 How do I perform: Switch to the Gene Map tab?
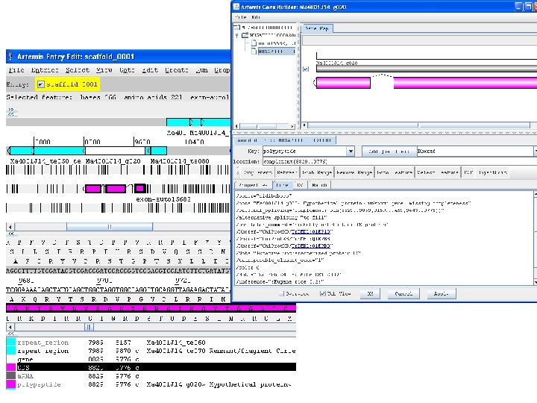click(317, 28)
